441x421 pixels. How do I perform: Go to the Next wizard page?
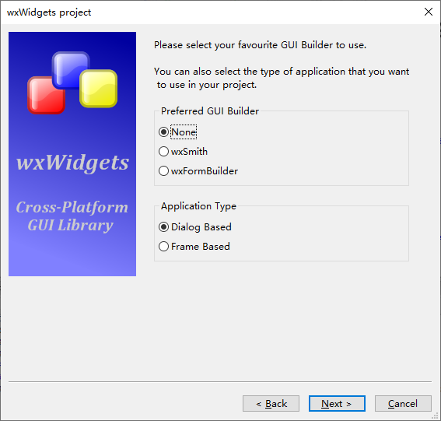[x=337, y=404]
